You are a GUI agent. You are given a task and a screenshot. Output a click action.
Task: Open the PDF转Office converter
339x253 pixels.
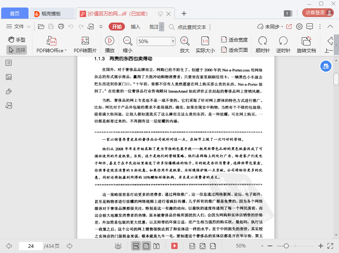point(52,45)
